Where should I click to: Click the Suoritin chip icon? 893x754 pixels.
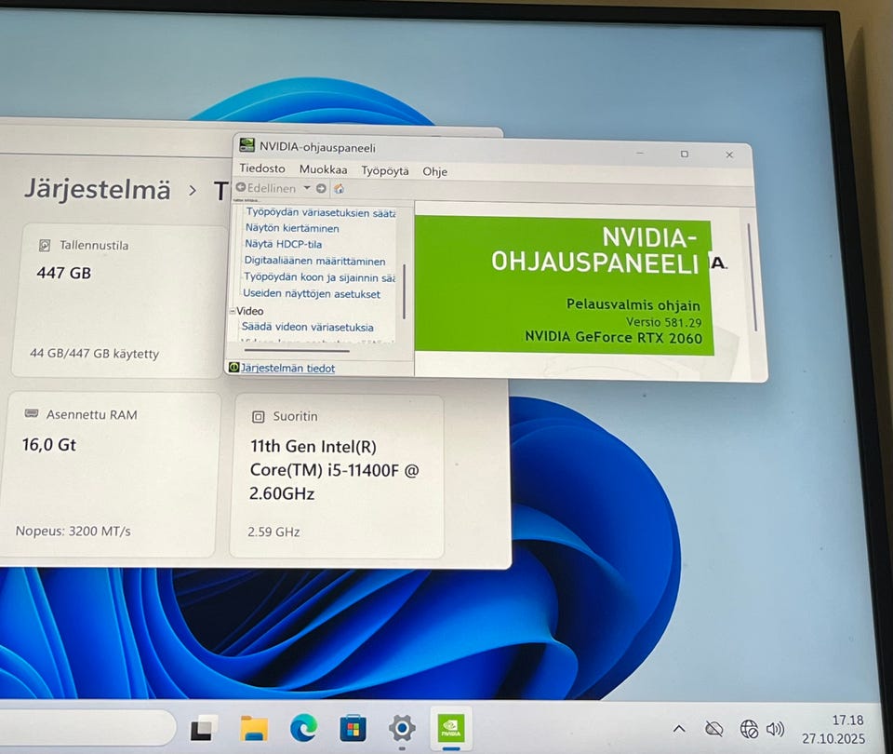258,417
